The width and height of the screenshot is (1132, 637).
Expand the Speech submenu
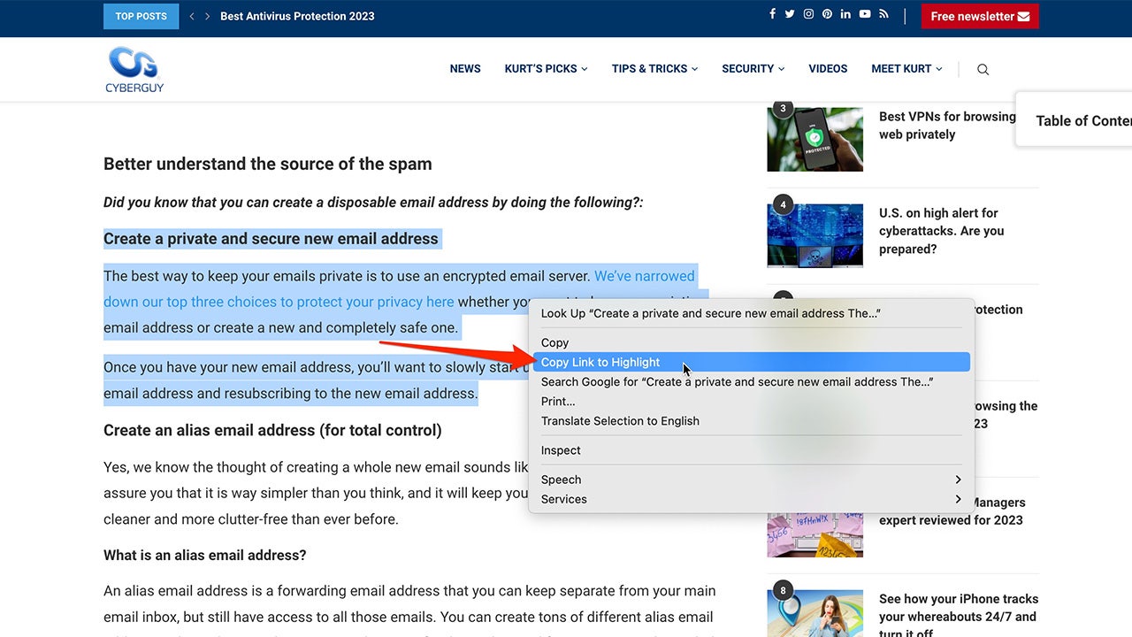click(752, 479)
